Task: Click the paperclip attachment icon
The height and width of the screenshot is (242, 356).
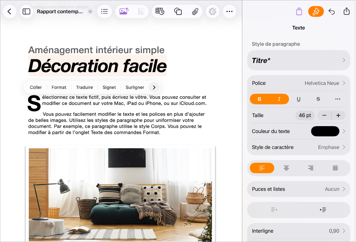Action: coord(195,11)
